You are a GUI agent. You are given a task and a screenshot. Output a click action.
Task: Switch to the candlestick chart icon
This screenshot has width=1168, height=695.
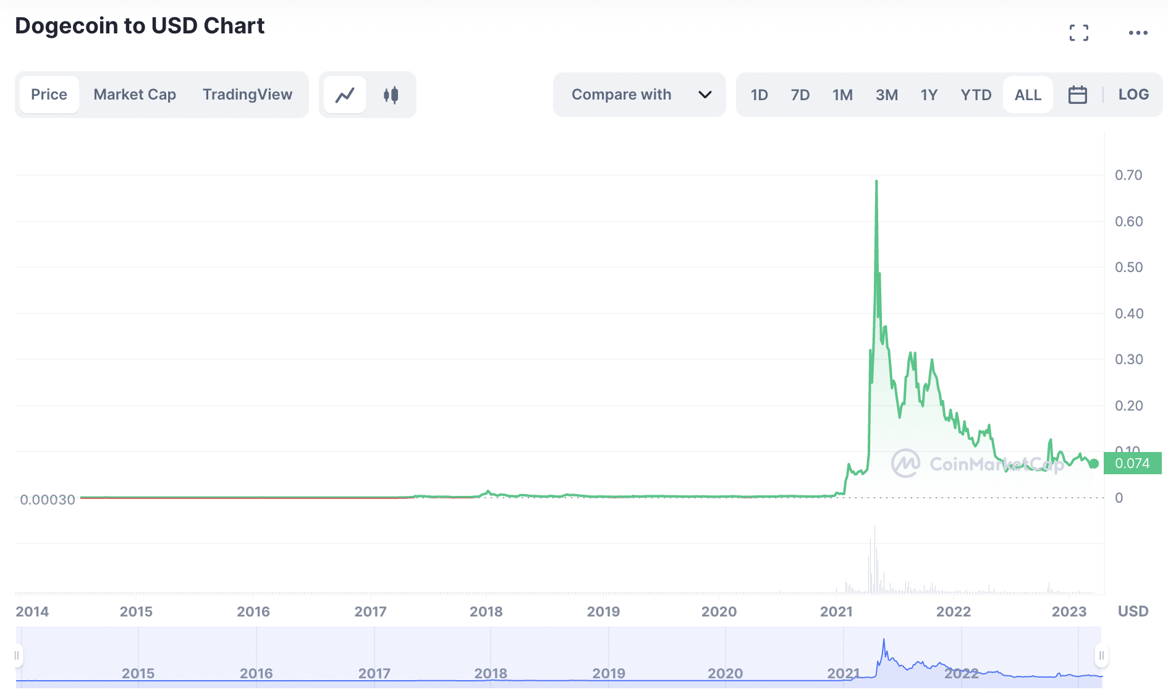click(391, 95)
